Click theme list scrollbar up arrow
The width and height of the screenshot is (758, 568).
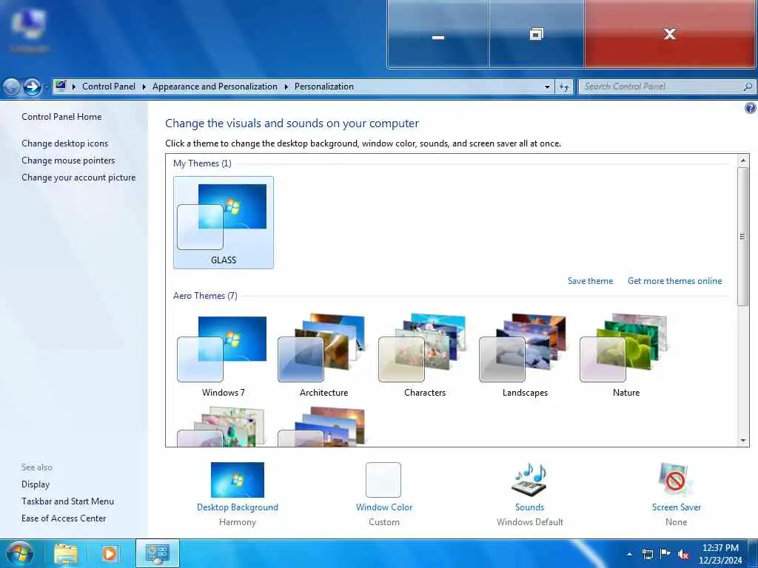click(x=743, y=160)
